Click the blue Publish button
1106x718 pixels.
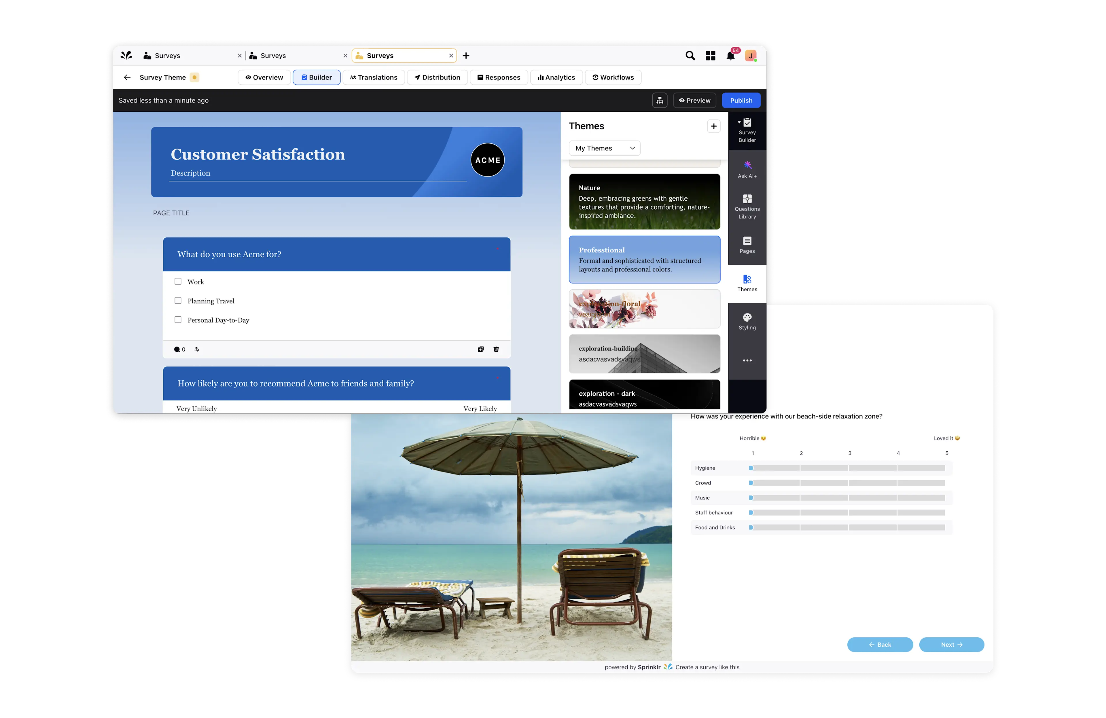(x=741, y=100)
